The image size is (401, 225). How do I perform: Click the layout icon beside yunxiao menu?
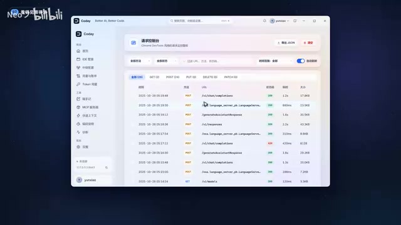[x=295, y=21]
